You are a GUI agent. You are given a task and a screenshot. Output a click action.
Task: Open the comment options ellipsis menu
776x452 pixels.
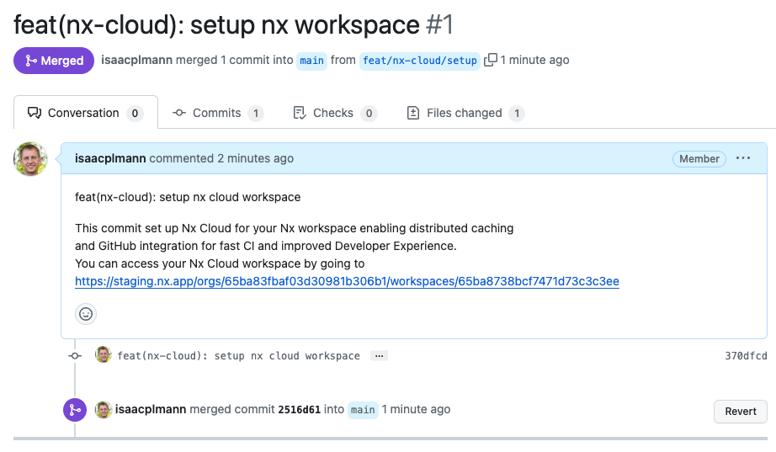(x=742, y=158)
